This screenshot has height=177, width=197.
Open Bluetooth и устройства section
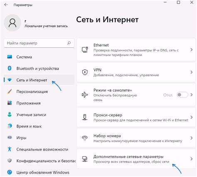(x=39, y=68)
